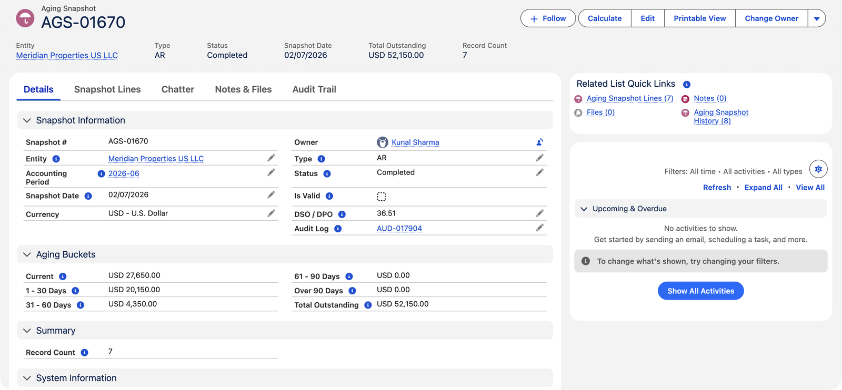Edit the Audit Log pencil icon
This screenshot has height=390, width=842.
539,228
